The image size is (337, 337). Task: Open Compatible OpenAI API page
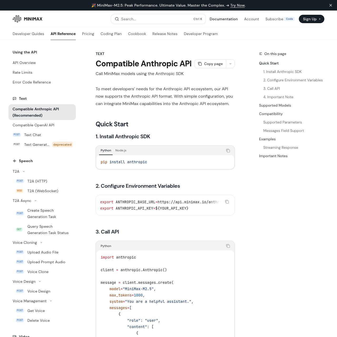coord(33,125)
